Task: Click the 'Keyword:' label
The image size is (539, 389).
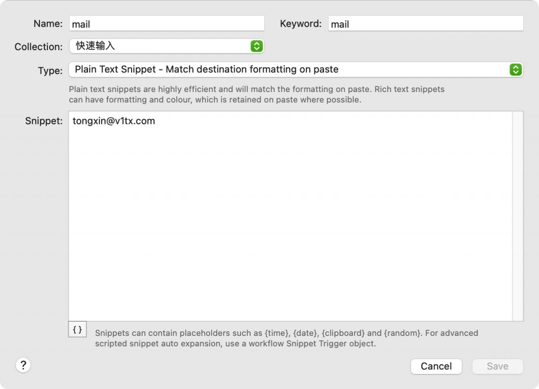Action: pos(301,24)
